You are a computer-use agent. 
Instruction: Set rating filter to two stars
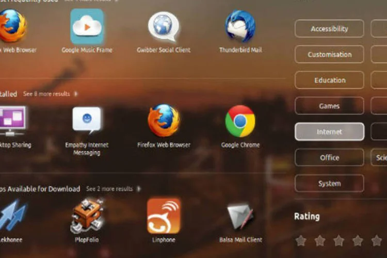[320, 240]
